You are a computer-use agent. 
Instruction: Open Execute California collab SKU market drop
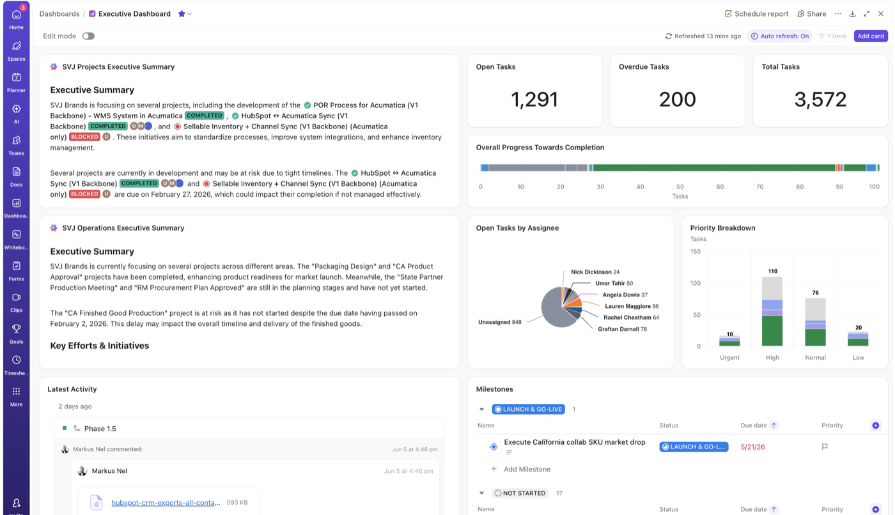(575, 442)
